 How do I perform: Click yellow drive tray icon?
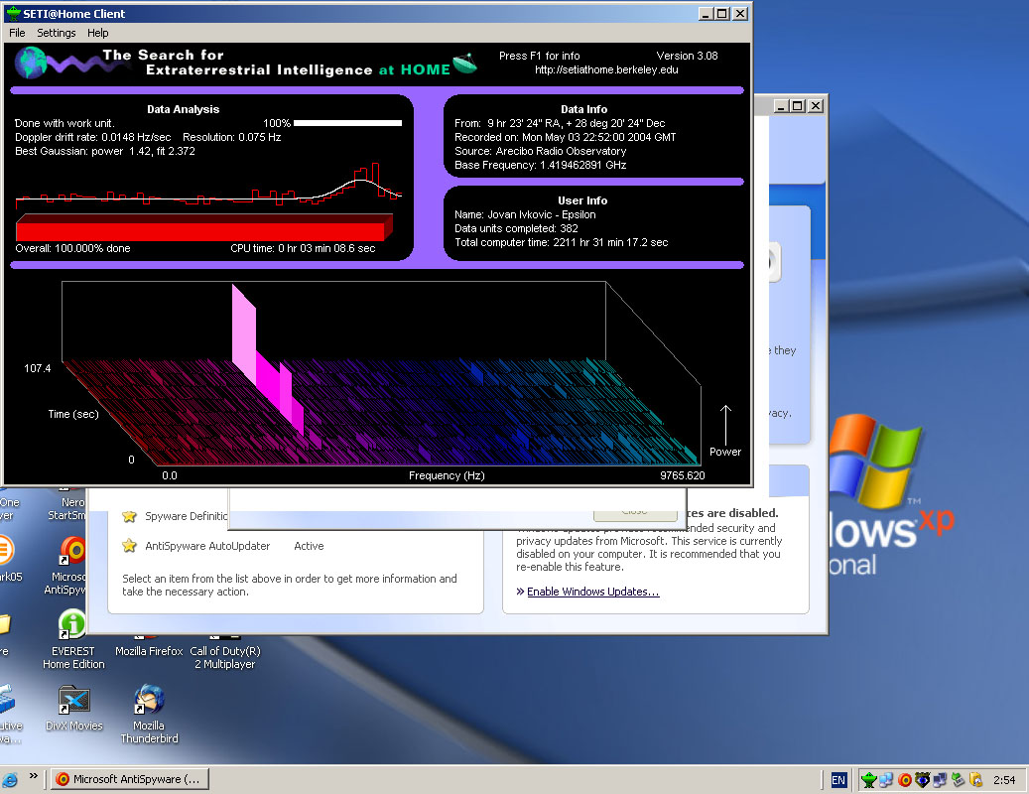(975, 779)
